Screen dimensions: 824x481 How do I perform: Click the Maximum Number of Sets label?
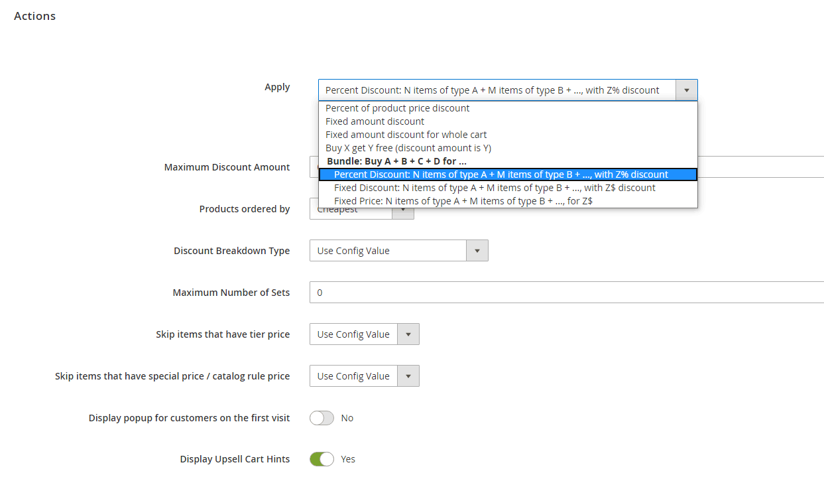(231, 293)
